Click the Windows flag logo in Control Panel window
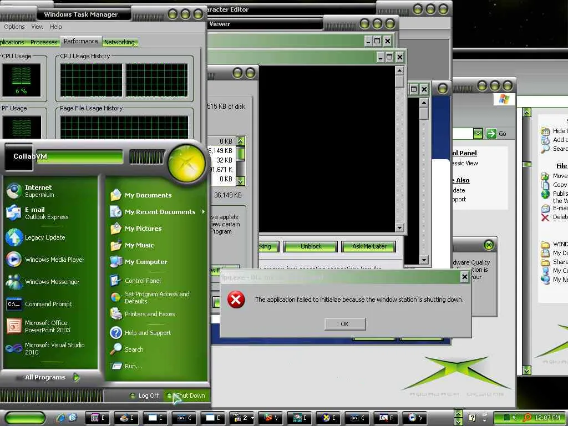568x426 pixels. point(504,99)
